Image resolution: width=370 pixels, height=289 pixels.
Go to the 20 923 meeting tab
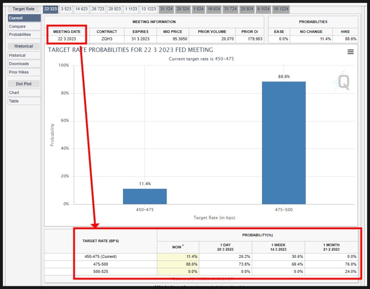click(x=115, y=9)
